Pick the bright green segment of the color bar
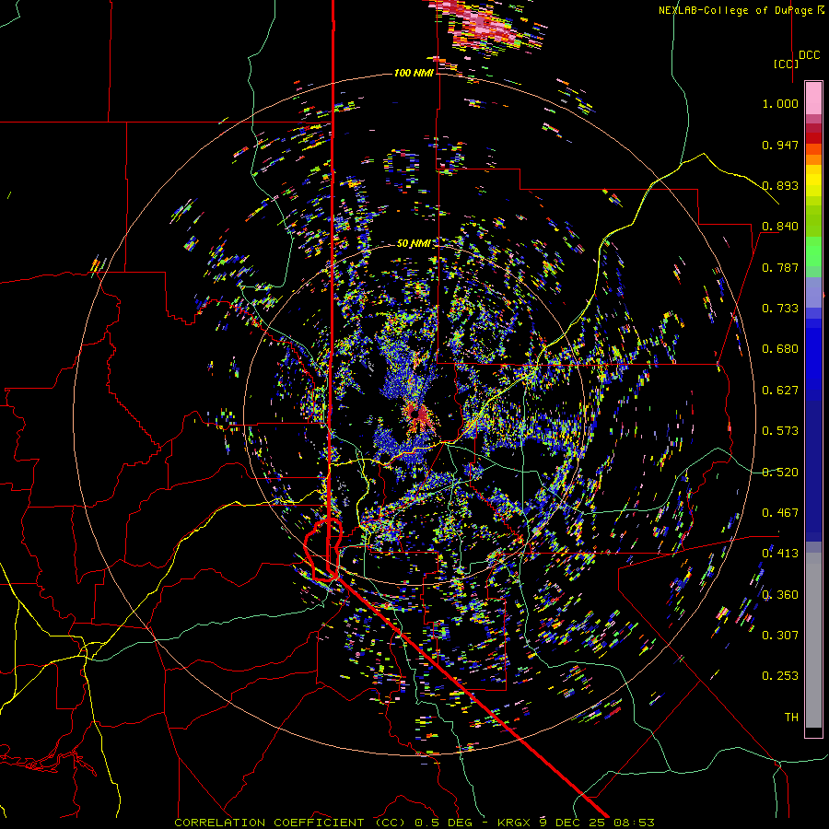 (x=813, y=251)
